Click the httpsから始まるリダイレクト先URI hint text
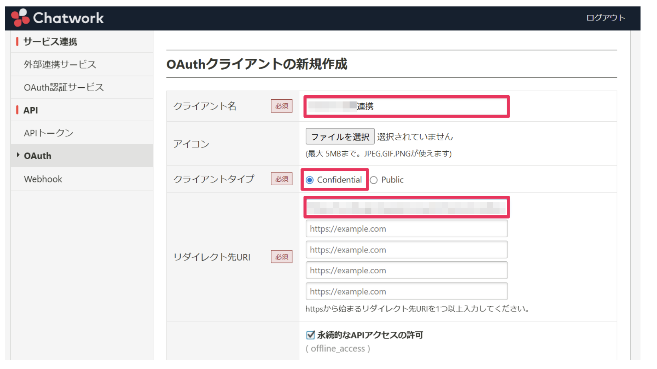 pos(418,309)
